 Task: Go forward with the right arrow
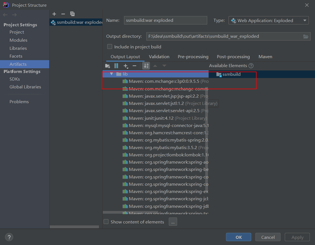[x=14, y=15]
